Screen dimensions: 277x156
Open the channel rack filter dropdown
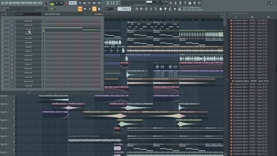[x=29, y=14]
